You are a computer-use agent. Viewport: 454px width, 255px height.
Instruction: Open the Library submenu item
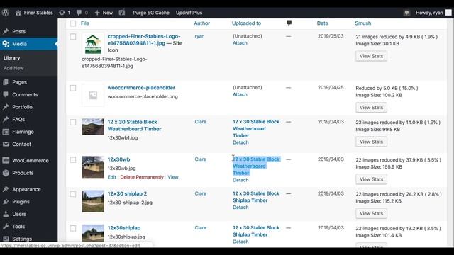pyautogui.click(x=12, y=58)
